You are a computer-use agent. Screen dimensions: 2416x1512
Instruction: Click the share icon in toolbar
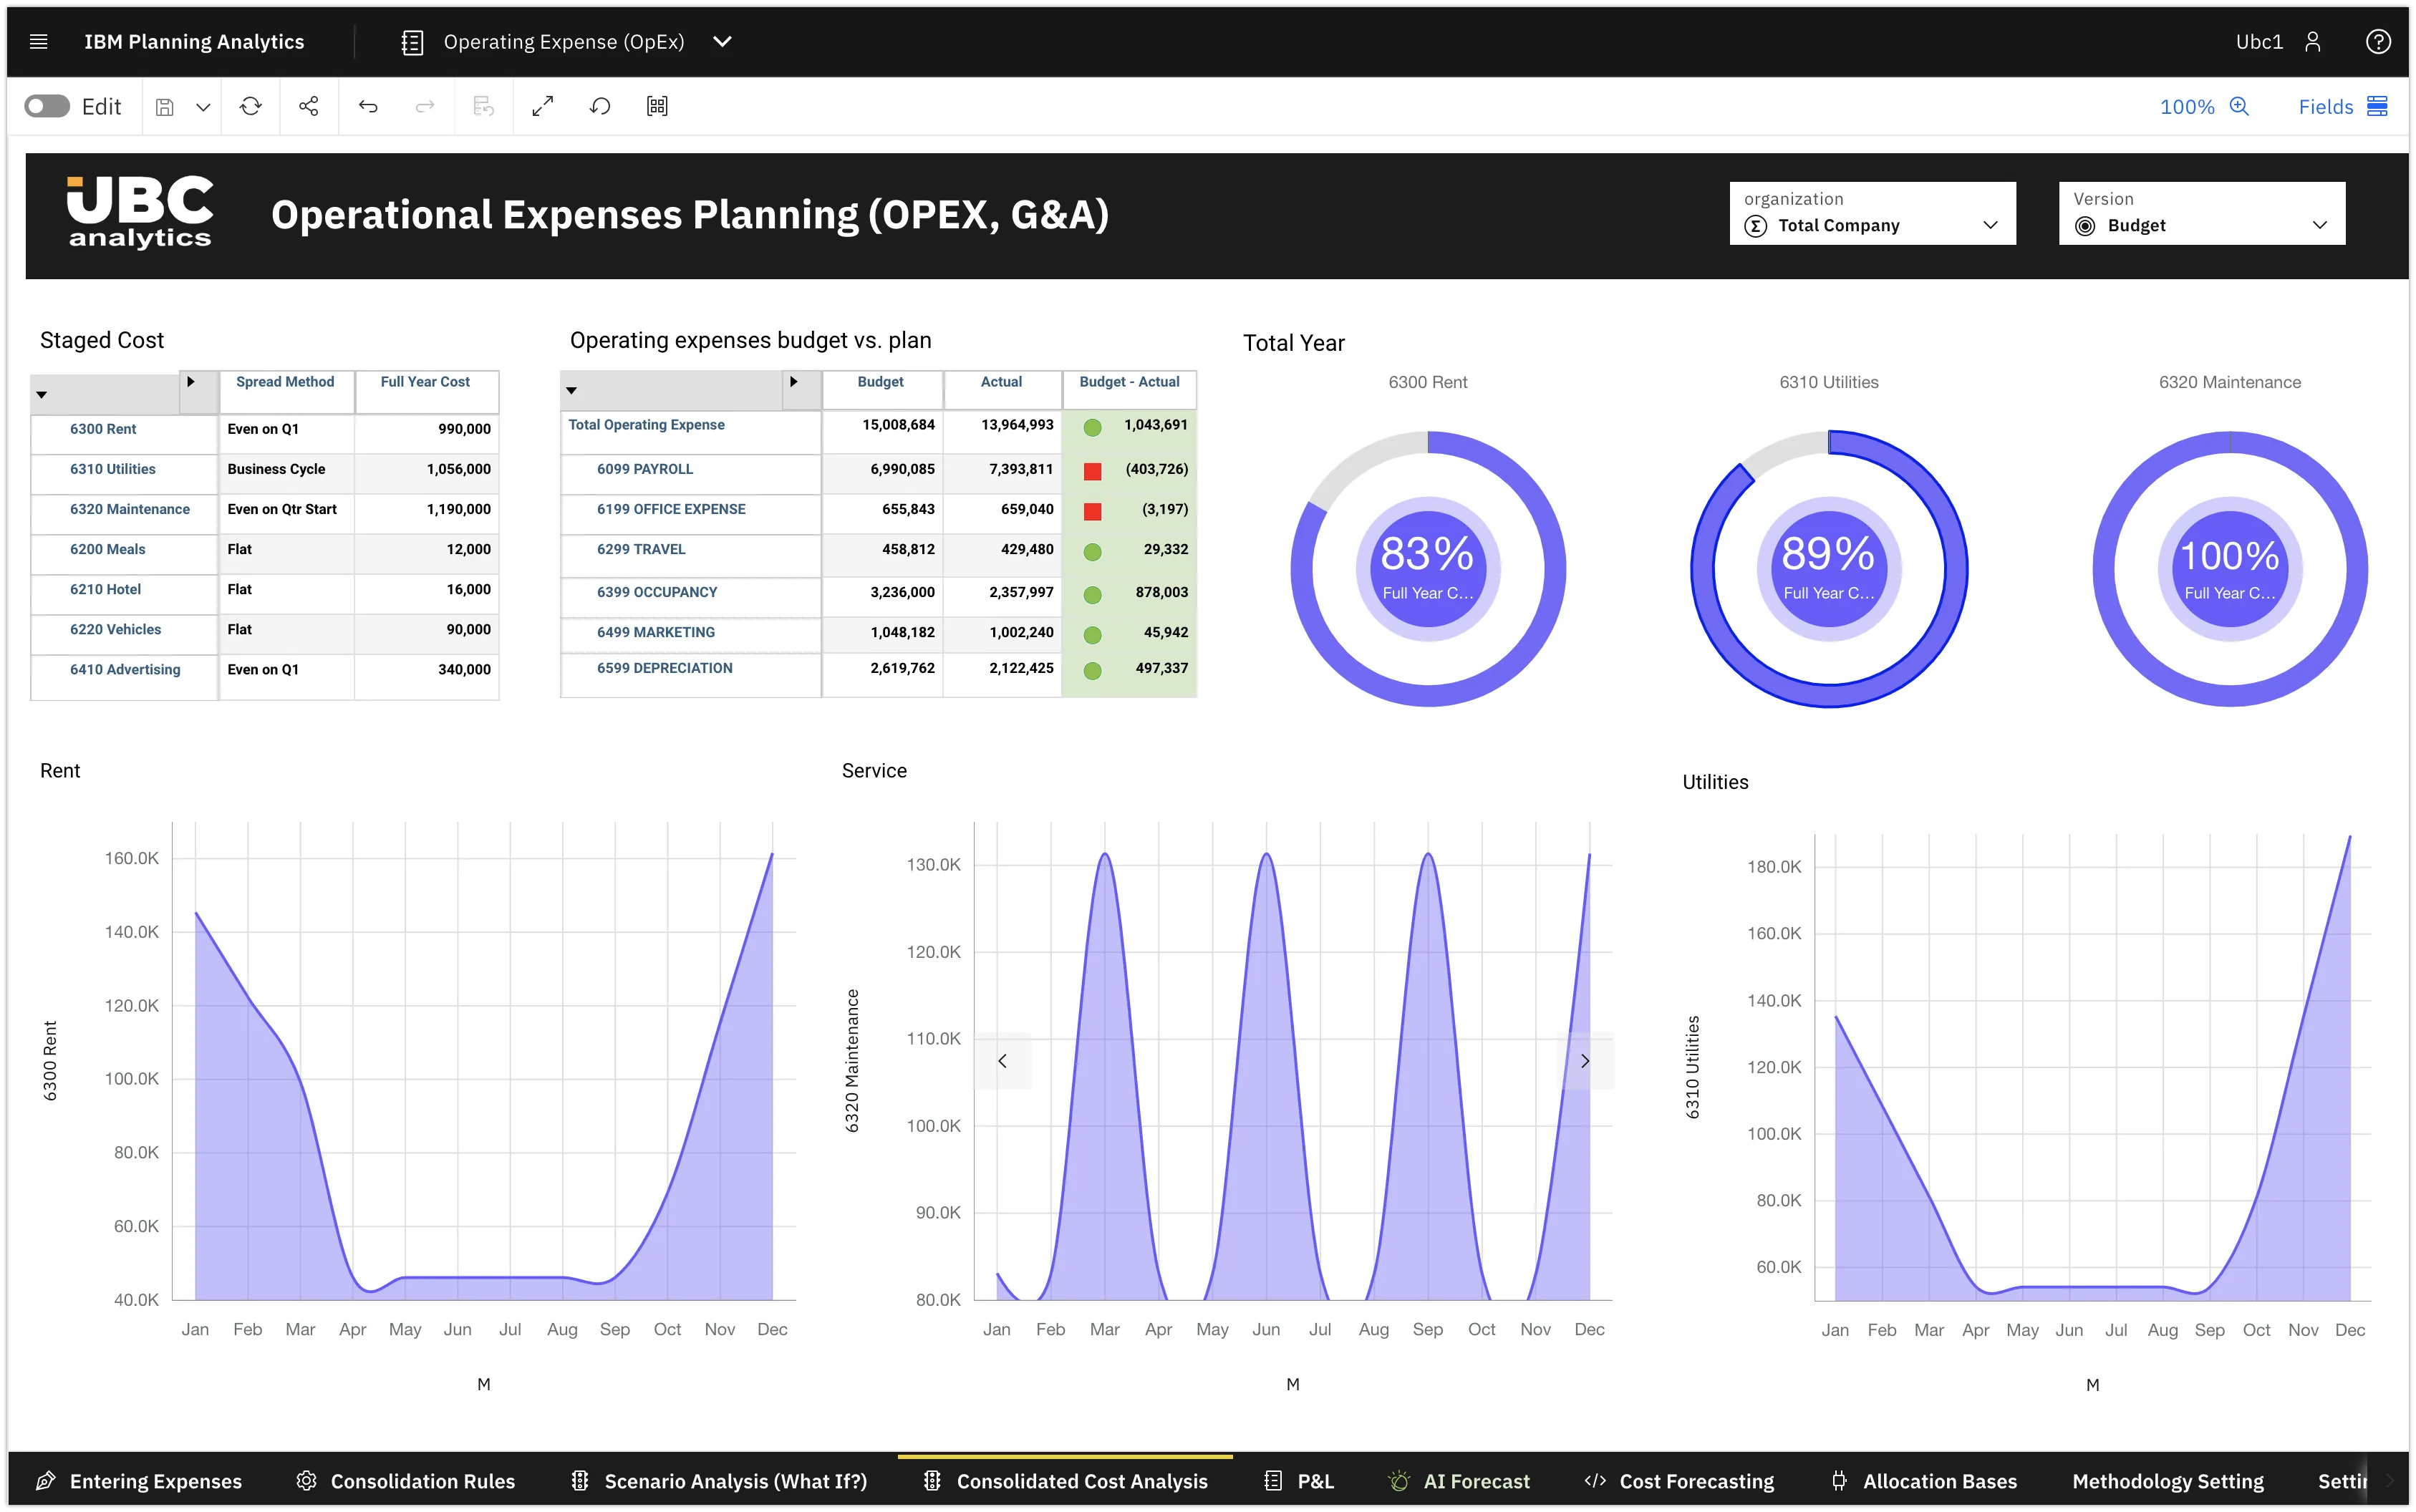[x=308, y=106]
